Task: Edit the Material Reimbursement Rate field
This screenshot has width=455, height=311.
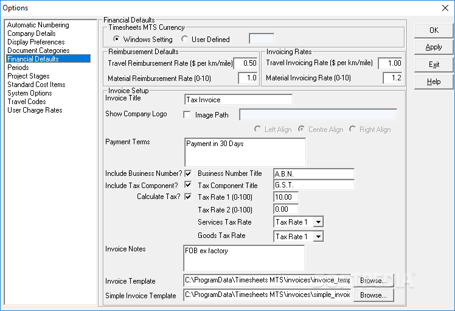Action: [x=248, y=78]
